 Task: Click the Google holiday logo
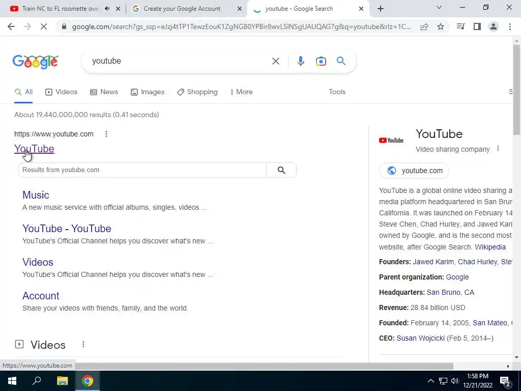tap(36, 62)
